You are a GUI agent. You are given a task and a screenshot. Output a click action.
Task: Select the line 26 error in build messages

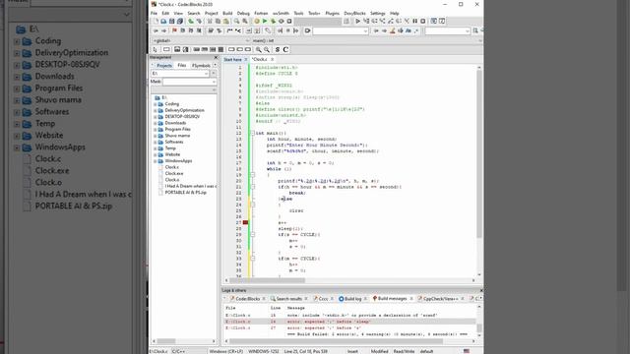point(349,322)
